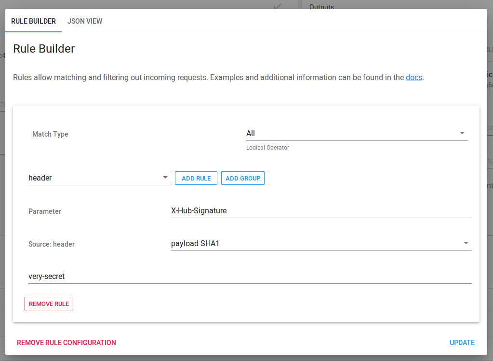
Task: Click the dropdown arrow beside payload SHA1
Action: coord(466,243)
